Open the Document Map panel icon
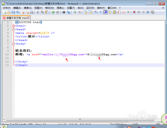167x128 pixels. [115, 12]
